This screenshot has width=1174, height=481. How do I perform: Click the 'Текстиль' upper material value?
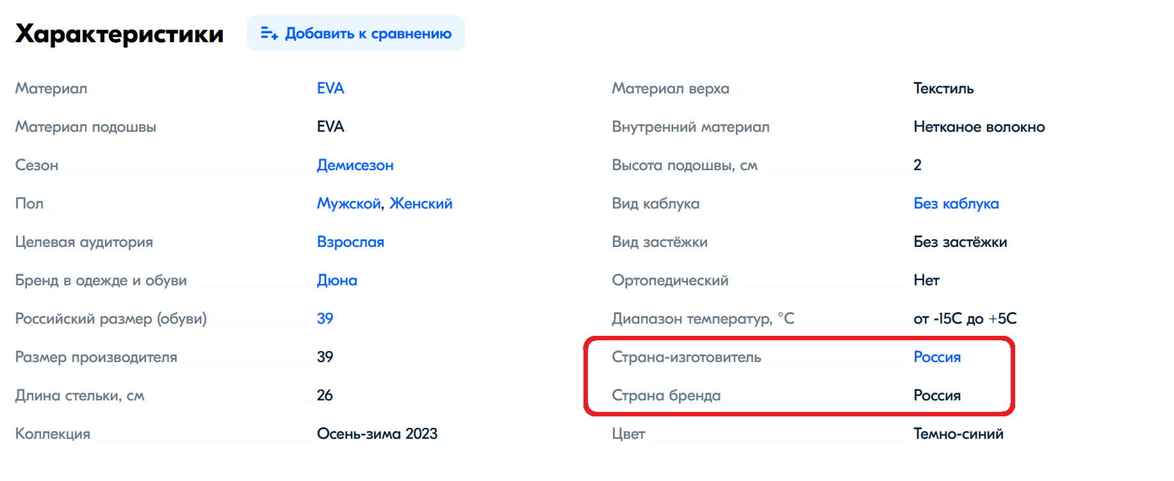coord(943,88)
